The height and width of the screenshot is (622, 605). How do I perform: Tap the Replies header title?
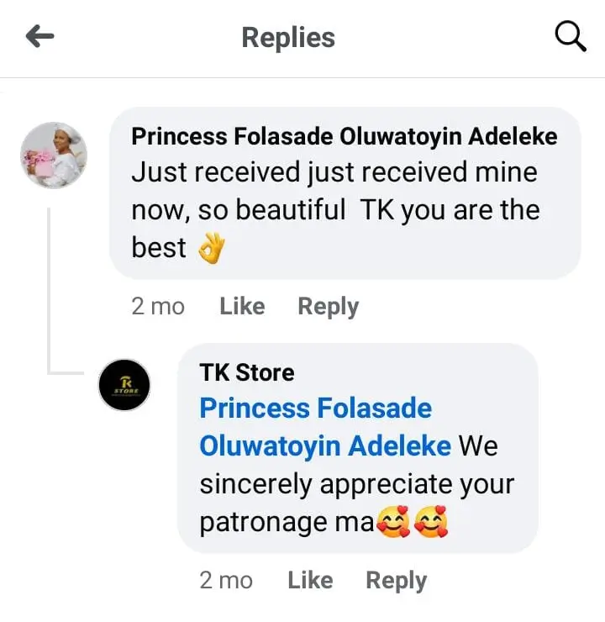coord(288,38)
